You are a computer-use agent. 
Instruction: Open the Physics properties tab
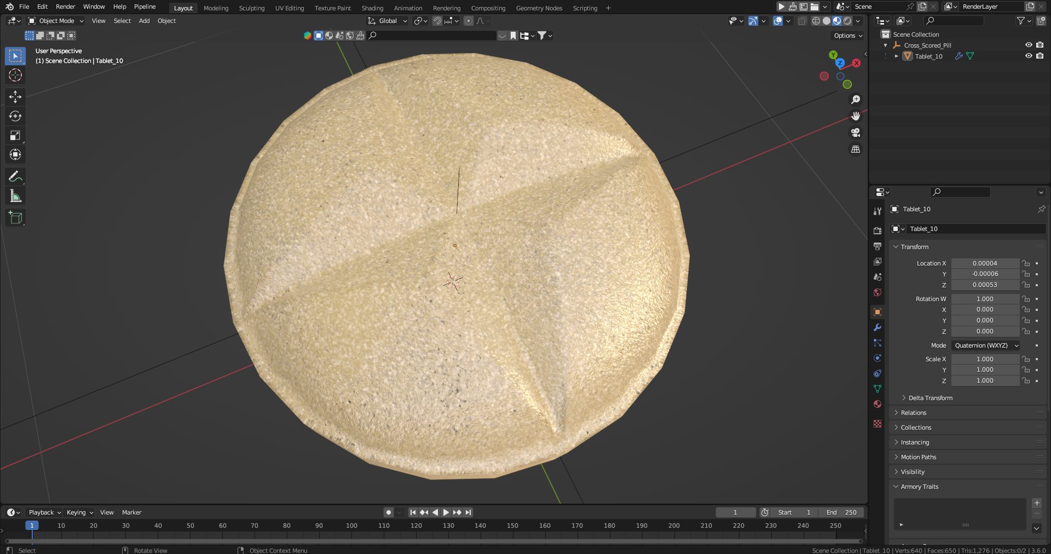click(x=877, y=358)
